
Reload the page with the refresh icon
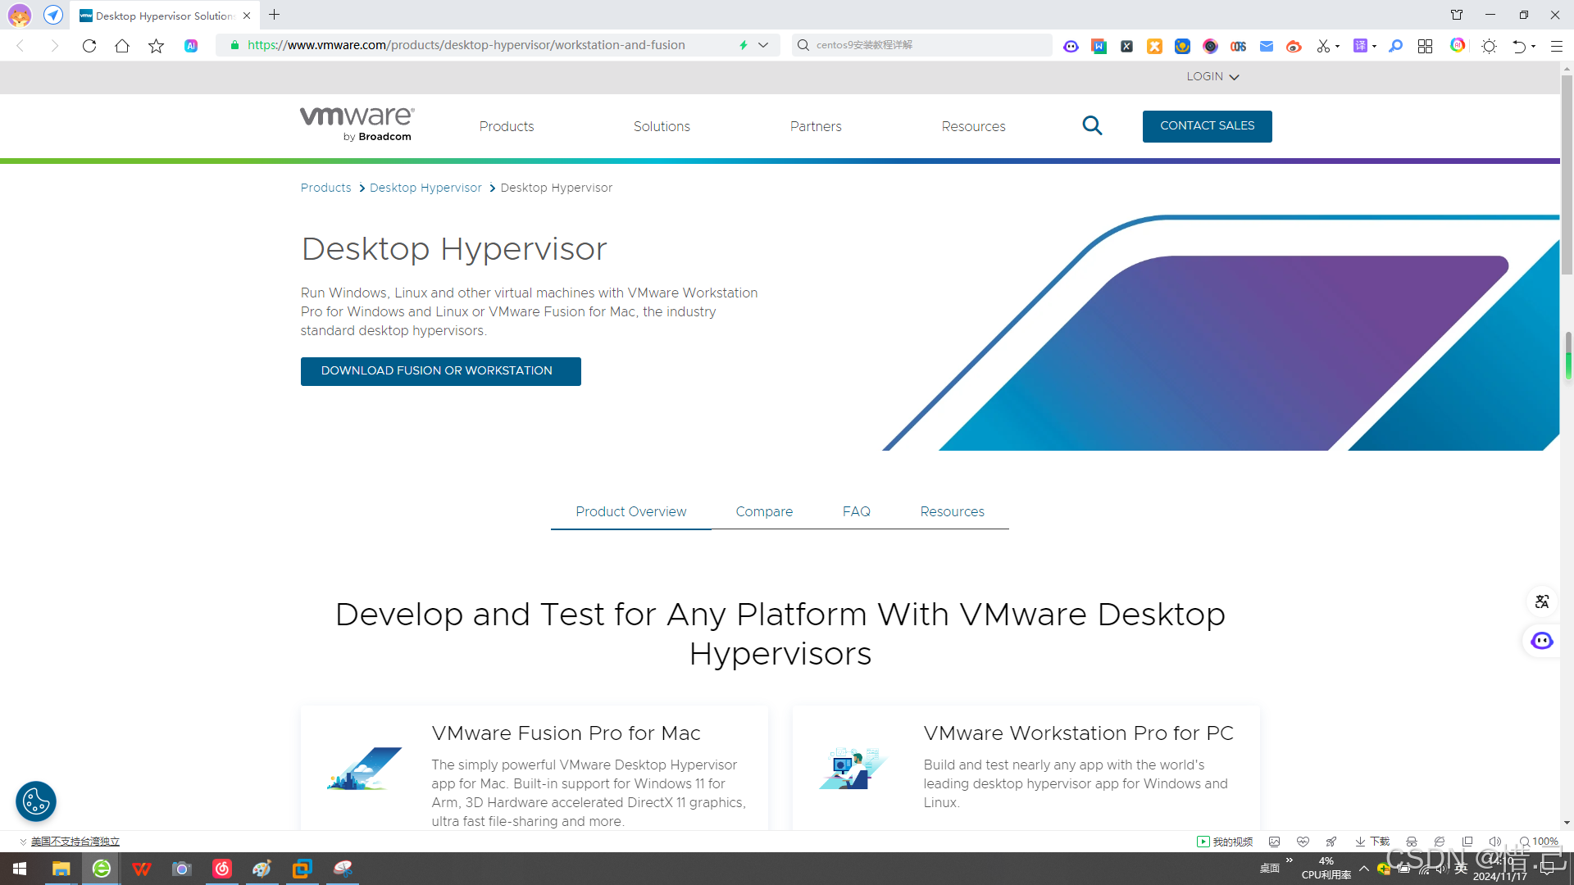coord(89,46)
